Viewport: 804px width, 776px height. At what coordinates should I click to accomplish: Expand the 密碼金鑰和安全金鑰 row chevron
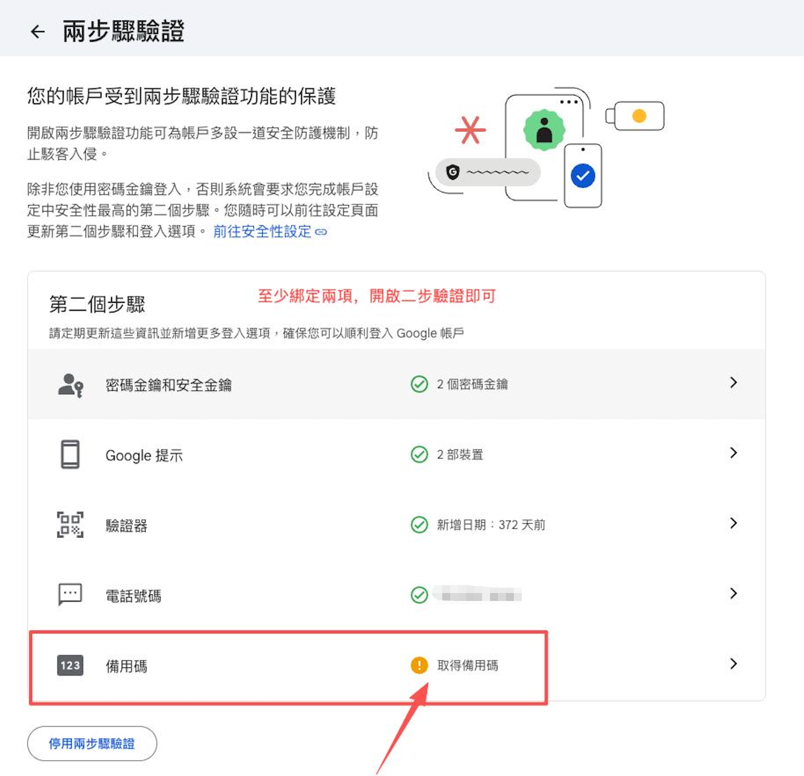(734, 383)
